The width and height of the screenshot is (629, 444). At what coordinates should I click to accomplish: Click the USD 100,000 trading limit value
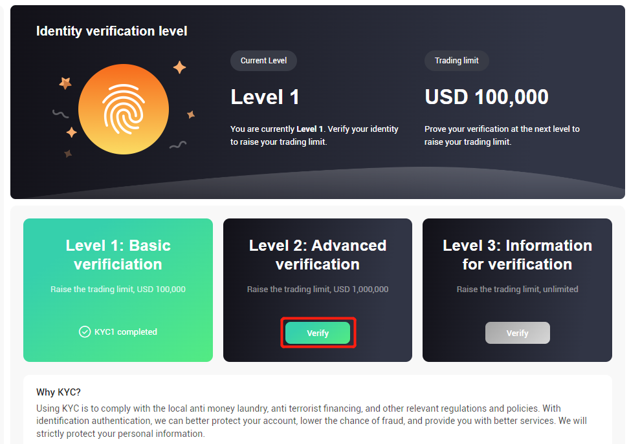(x=487, y=97)
